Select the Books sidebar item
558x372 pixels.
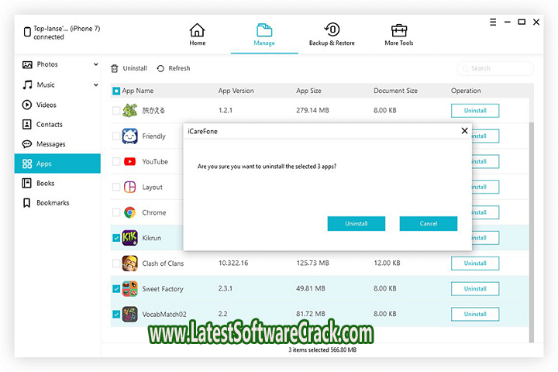point(45,184)
